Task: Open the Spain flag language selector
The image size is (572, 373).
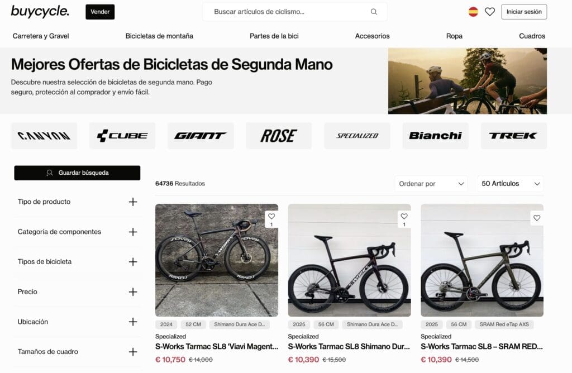Action: [473, 12]
